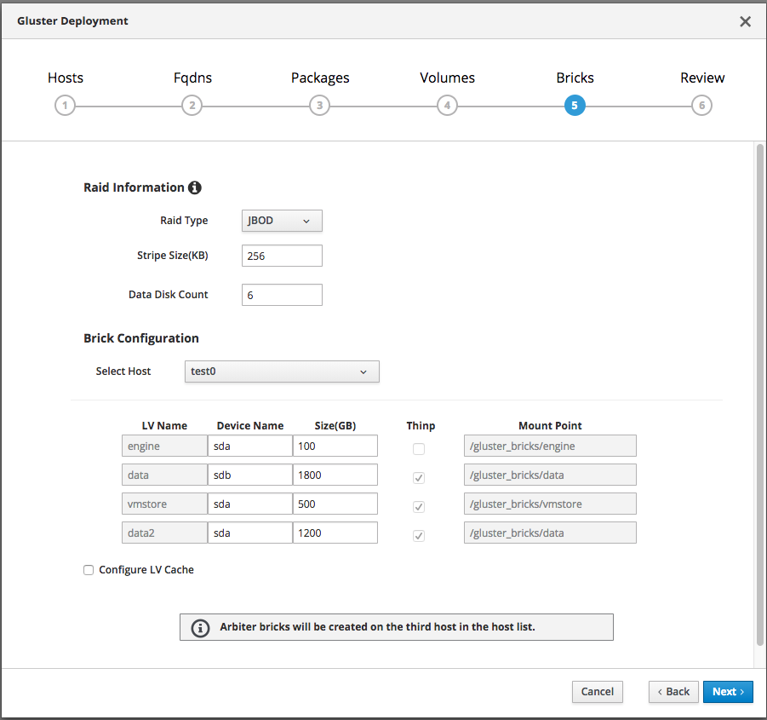Screen dimensions: 767x720
Task: Toggle Thinp checkbox for engine row
Action: (x=419, y=449)
